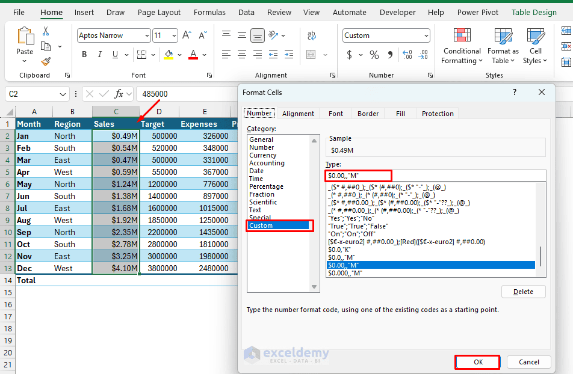
Task: Click the Paste clipboard icon
Action: coord(25,36)
